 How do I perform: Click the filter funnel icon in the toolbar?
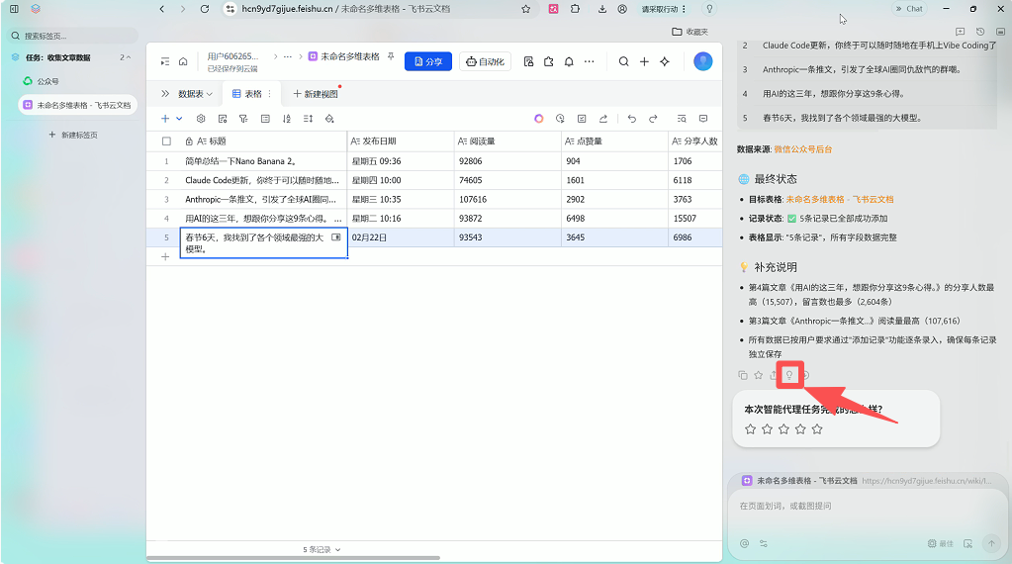click(x=243, y=119)
